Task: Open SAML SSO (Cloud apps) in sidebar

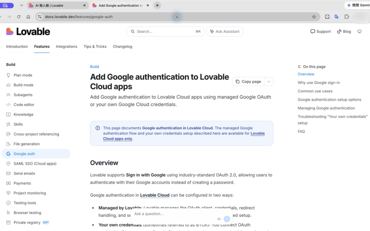Action: [x=36, y=164]
